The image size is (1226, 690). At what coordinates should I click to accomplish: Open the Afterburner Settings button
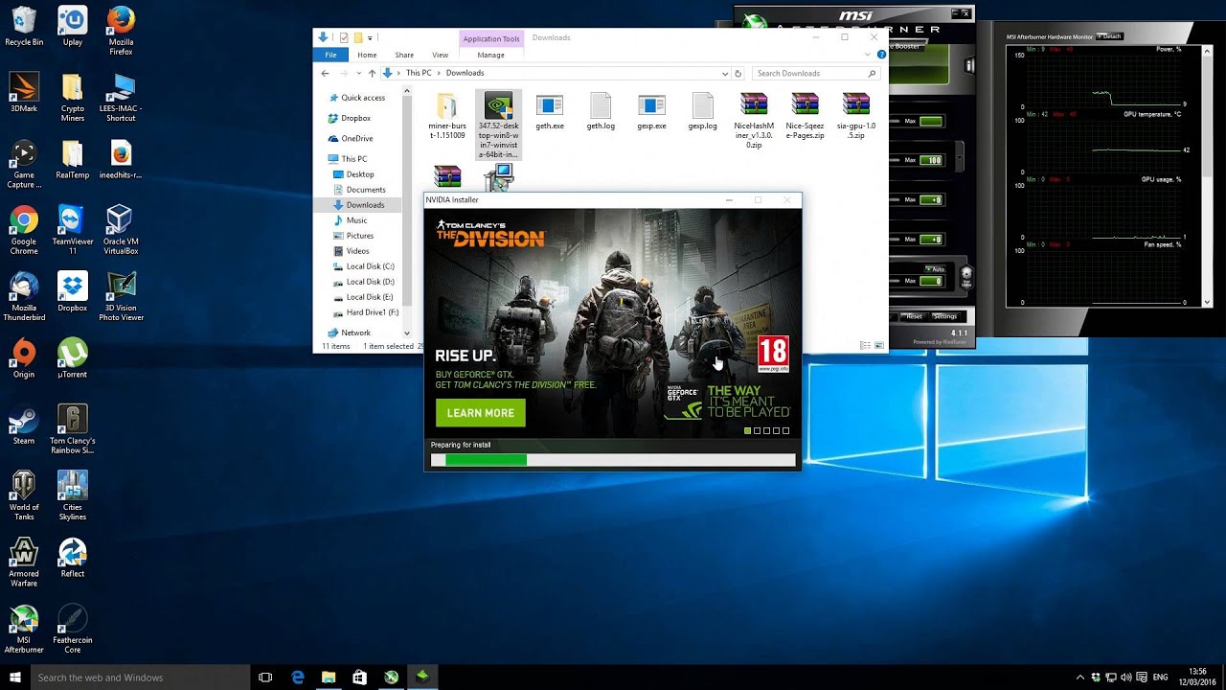[946, 316]
